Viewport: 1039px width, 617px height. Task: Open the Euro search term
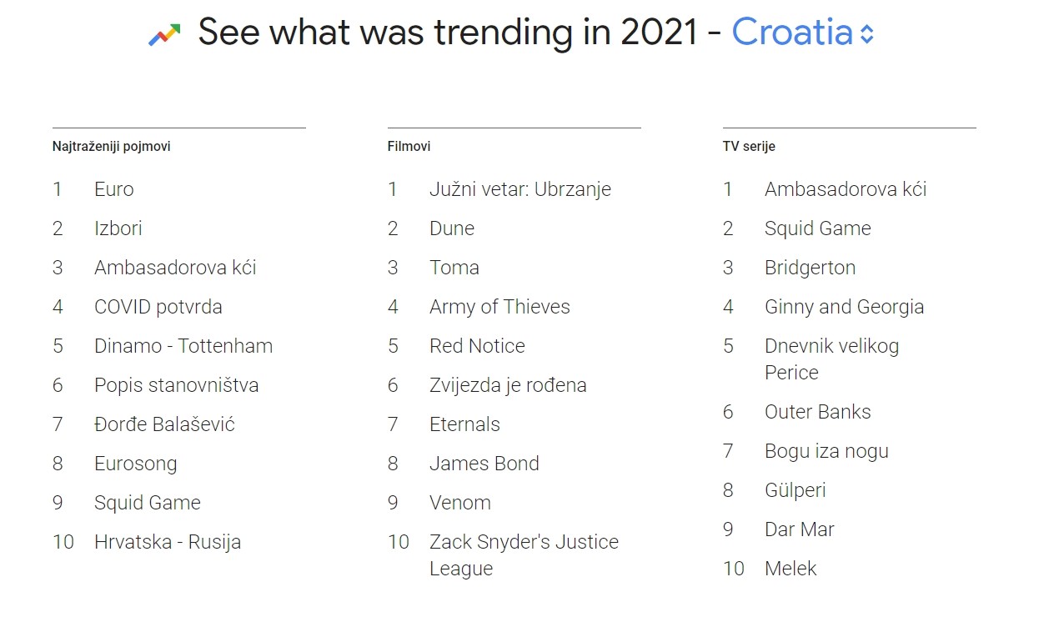point(114,189)
